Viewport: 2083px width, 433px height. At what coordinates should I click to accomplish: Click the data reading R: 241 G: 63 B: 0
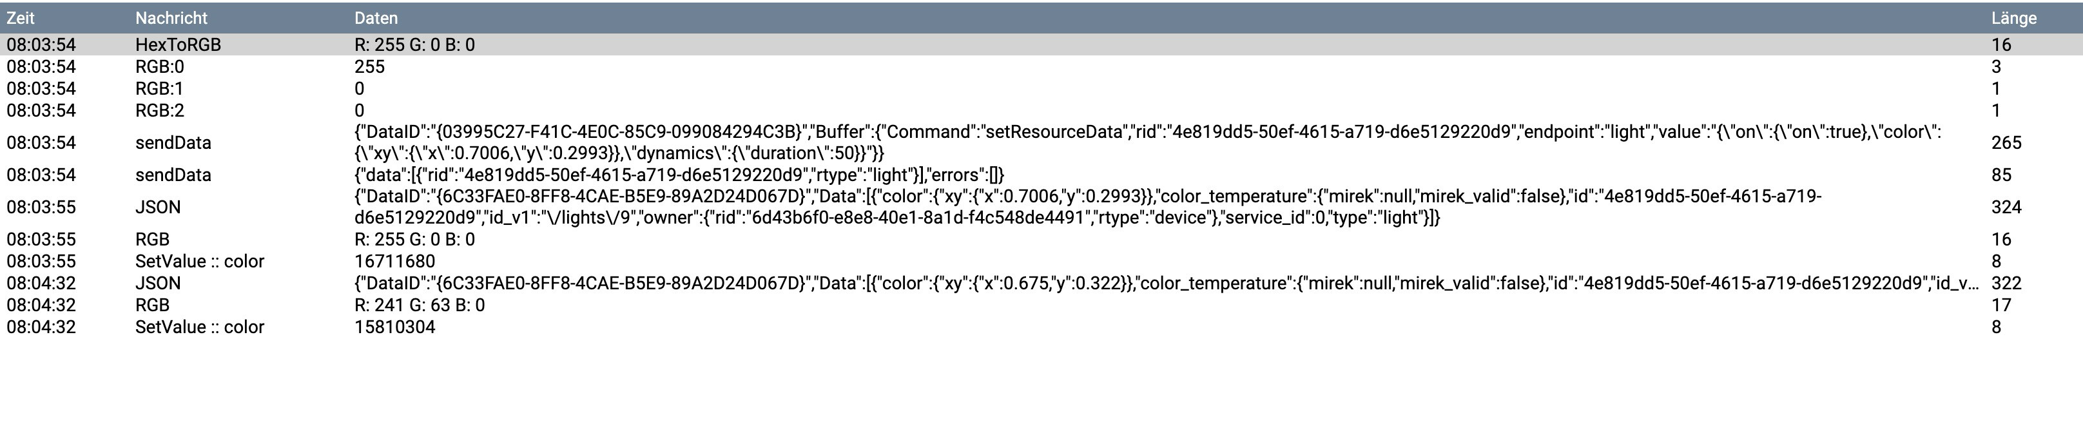pyautogui.click(x=420, y=305)
